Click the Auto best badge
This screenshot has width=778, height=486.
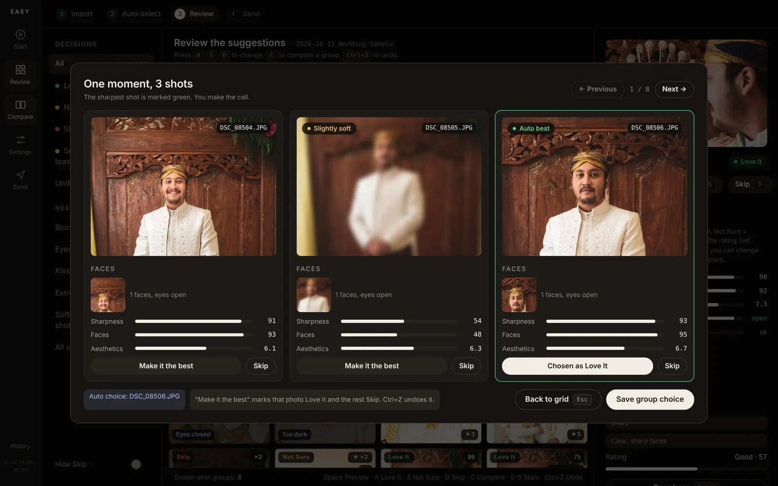pos(531,128)
